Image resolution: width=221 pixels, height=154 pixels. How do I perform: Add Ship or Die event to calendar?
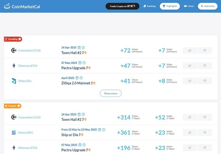point(99,129)
